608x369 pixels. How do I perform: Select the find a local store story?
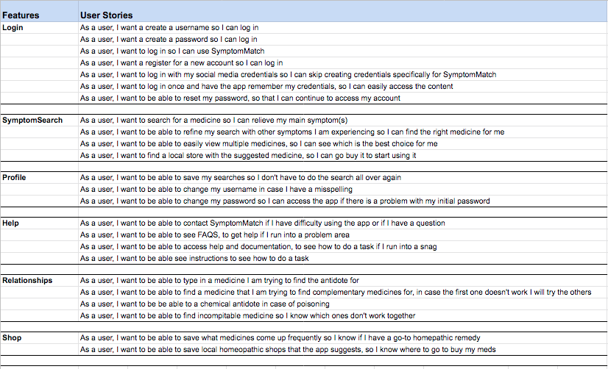pos(343,156)
